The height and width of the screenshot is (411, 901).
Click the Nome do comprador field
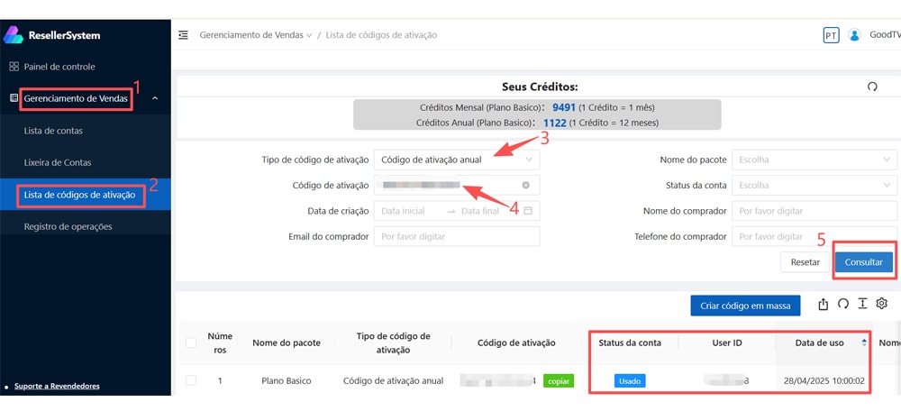coord(815,211)
